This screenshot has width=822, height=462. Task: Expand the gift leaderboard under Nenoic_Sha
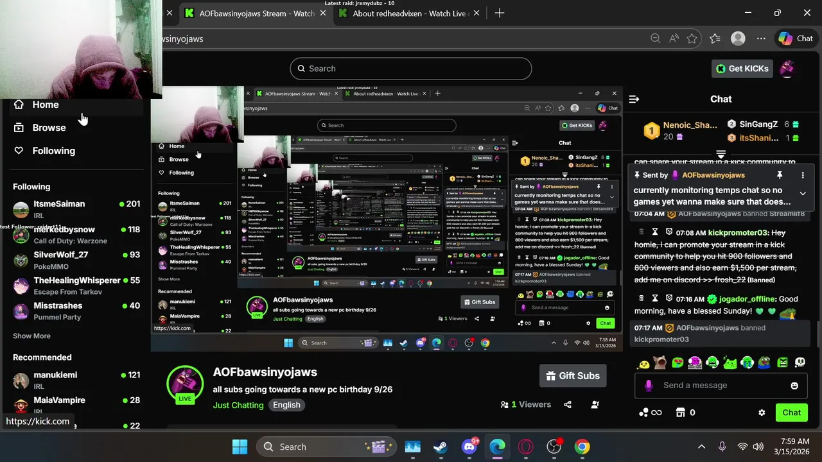pyautogui.click(x=721, y=154)
